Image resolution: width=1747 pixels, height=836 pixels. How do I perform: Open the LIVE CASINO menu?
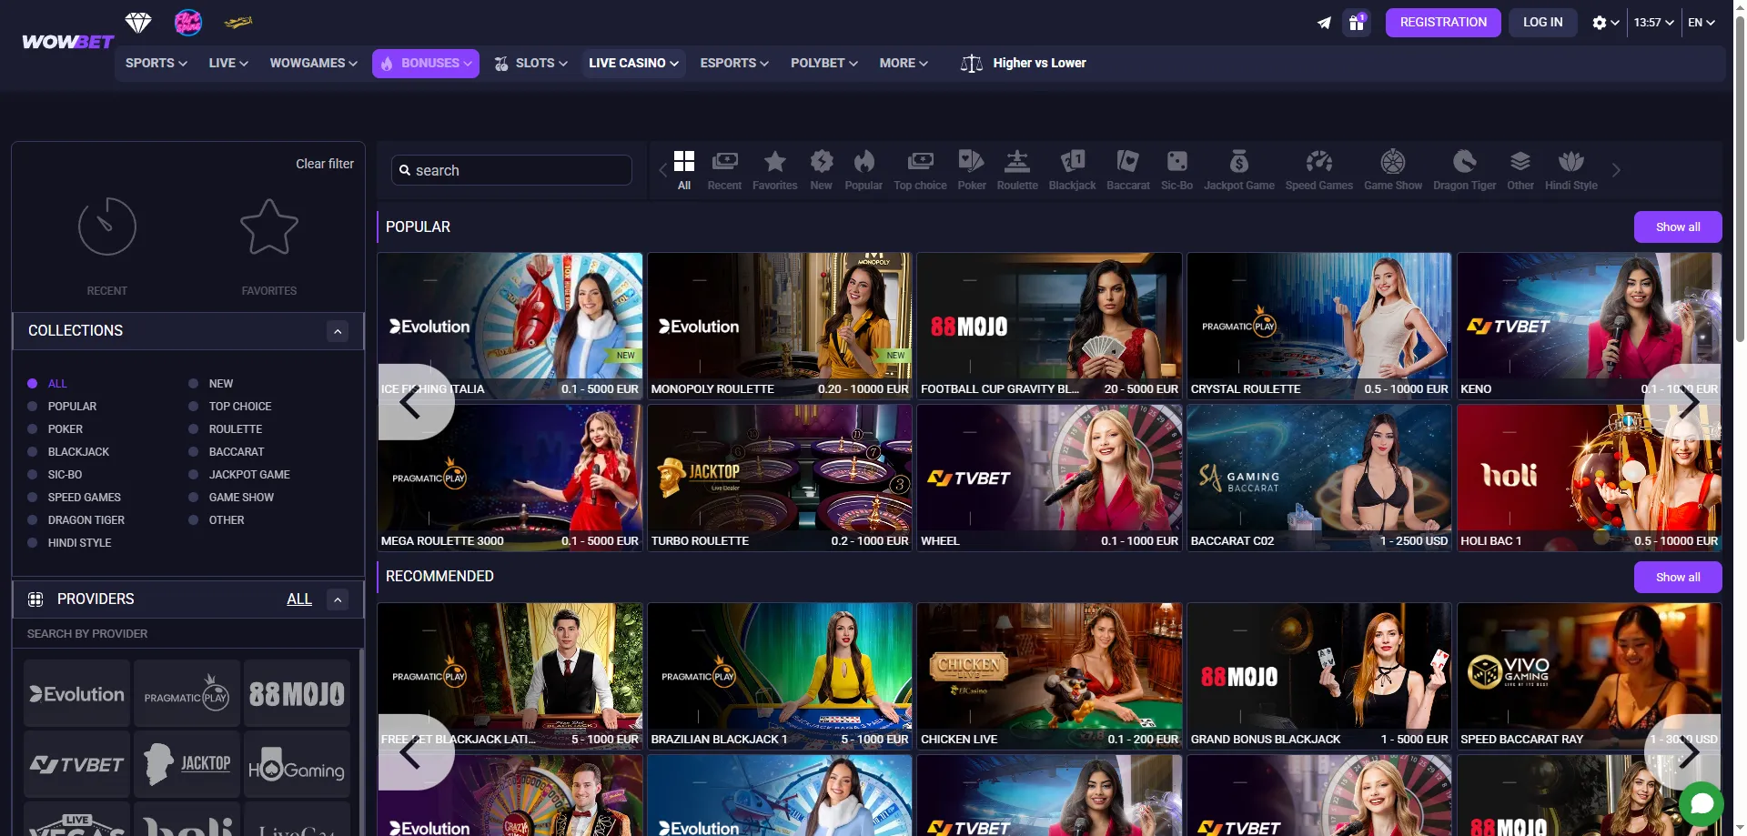coord(633,63)
